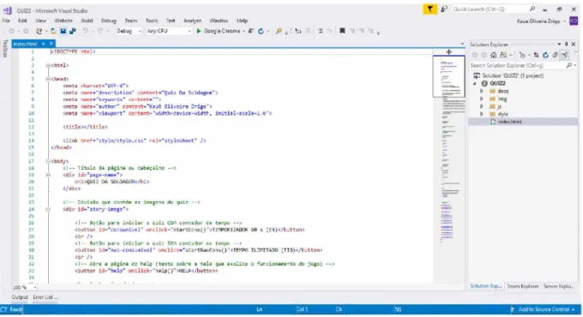
Task: Click the Open File folder icon
Action: (x=53, y=31)
